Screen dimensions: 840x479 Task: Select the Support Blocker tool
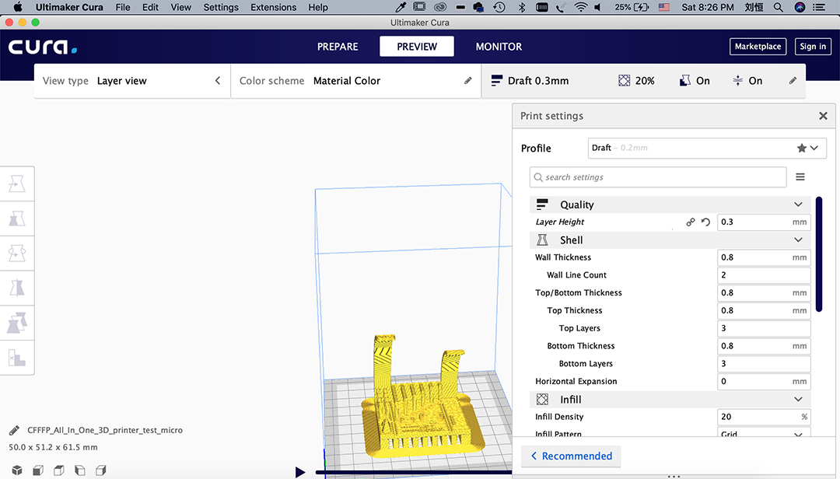coord(17,358)
